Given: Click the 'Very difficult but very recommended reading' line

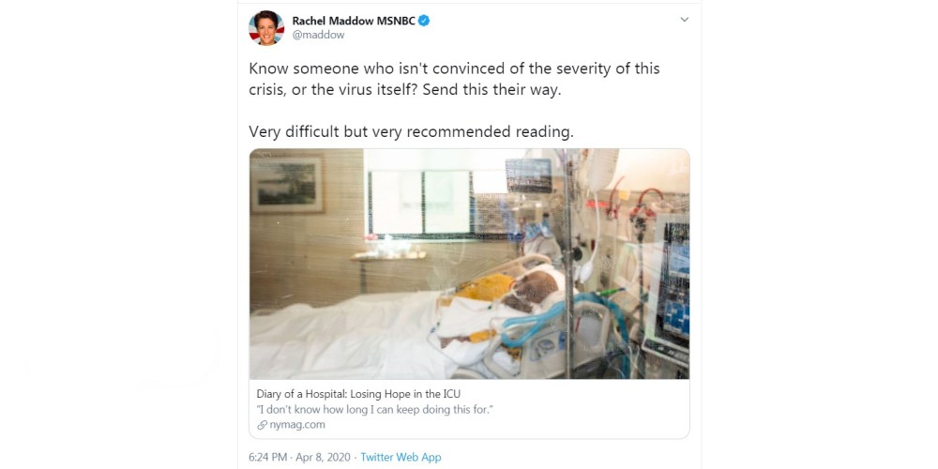Looking at the screenshot, I should 410,131.
